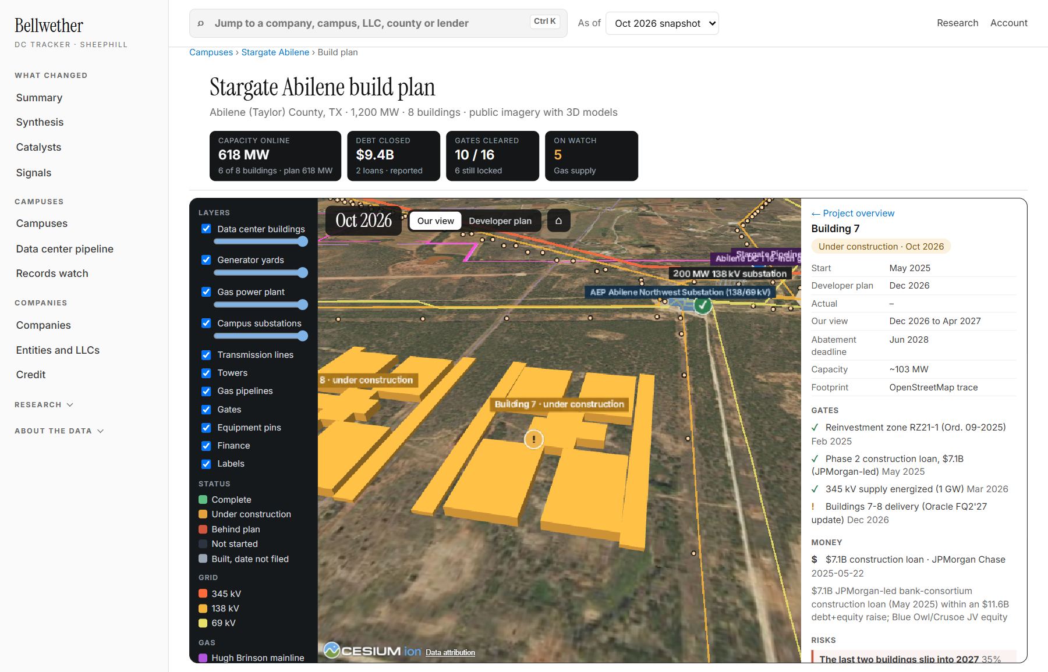Viewport: 1048px width, 672px height.
Task: Go back to Project overview
Action: tap(853, 214)
